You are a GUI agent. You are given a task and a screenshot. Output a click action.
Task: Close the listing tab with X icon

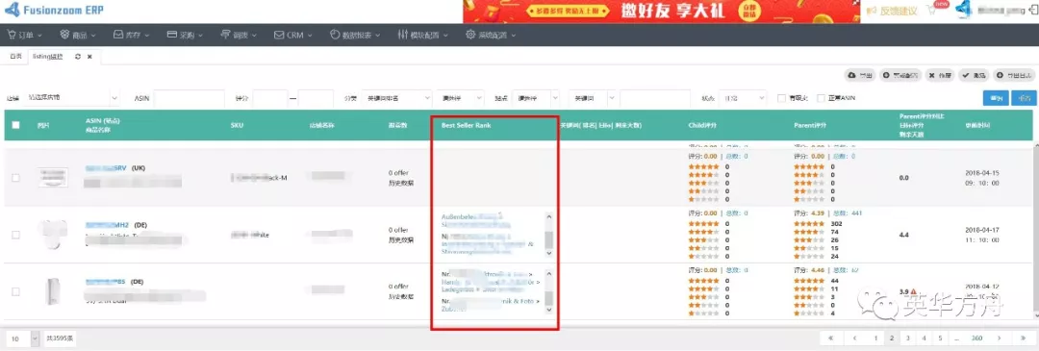pyautogui.click(x=89, y=57)
